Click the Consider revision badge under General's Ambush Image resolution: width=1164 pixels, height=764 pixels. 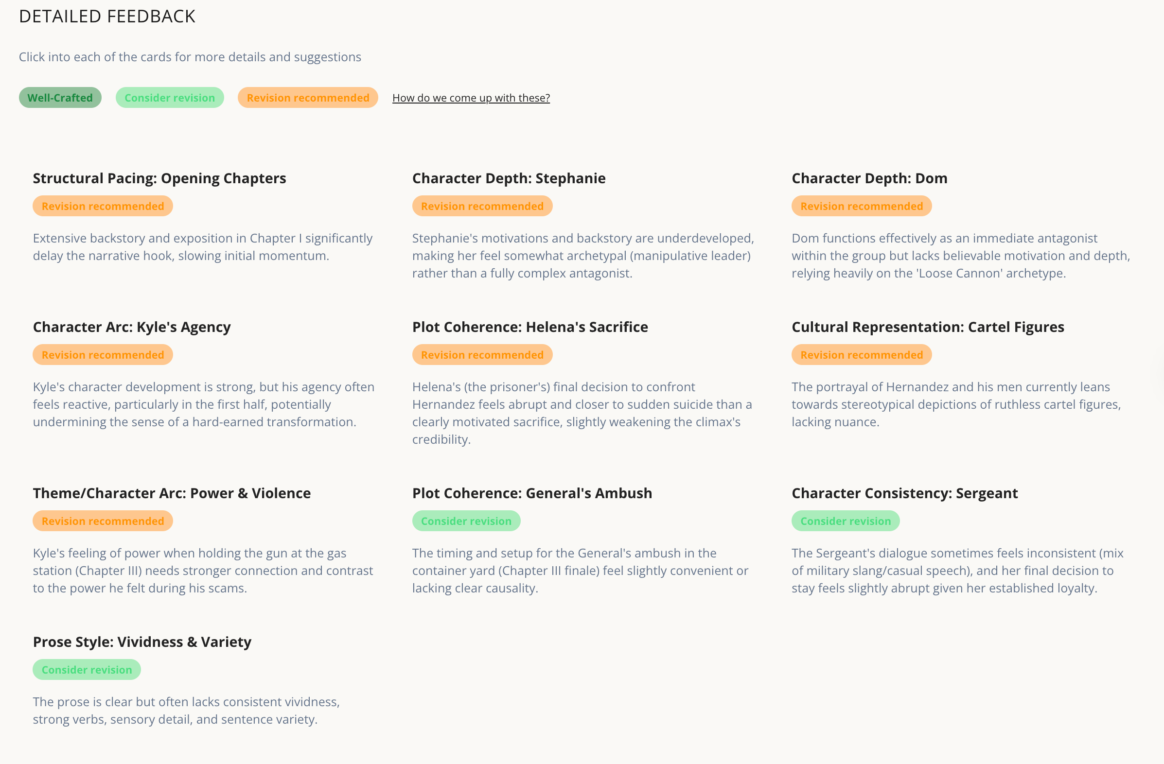tap(466, 521)
